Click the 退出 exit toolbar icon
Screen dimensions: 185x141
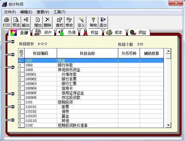pos(103,22)
